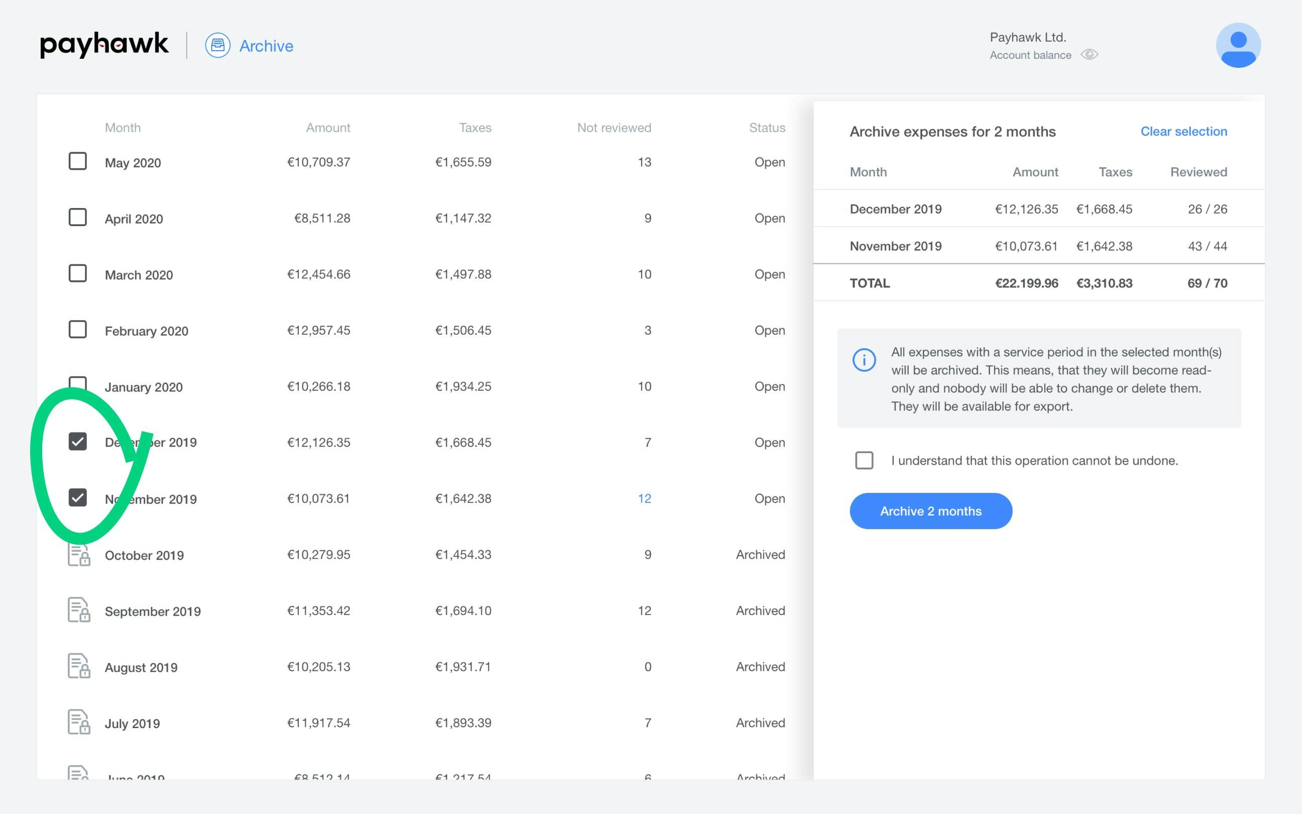Click the July 2019 locked document icon
1302x814 pixels.
click(x=78, y=722)
